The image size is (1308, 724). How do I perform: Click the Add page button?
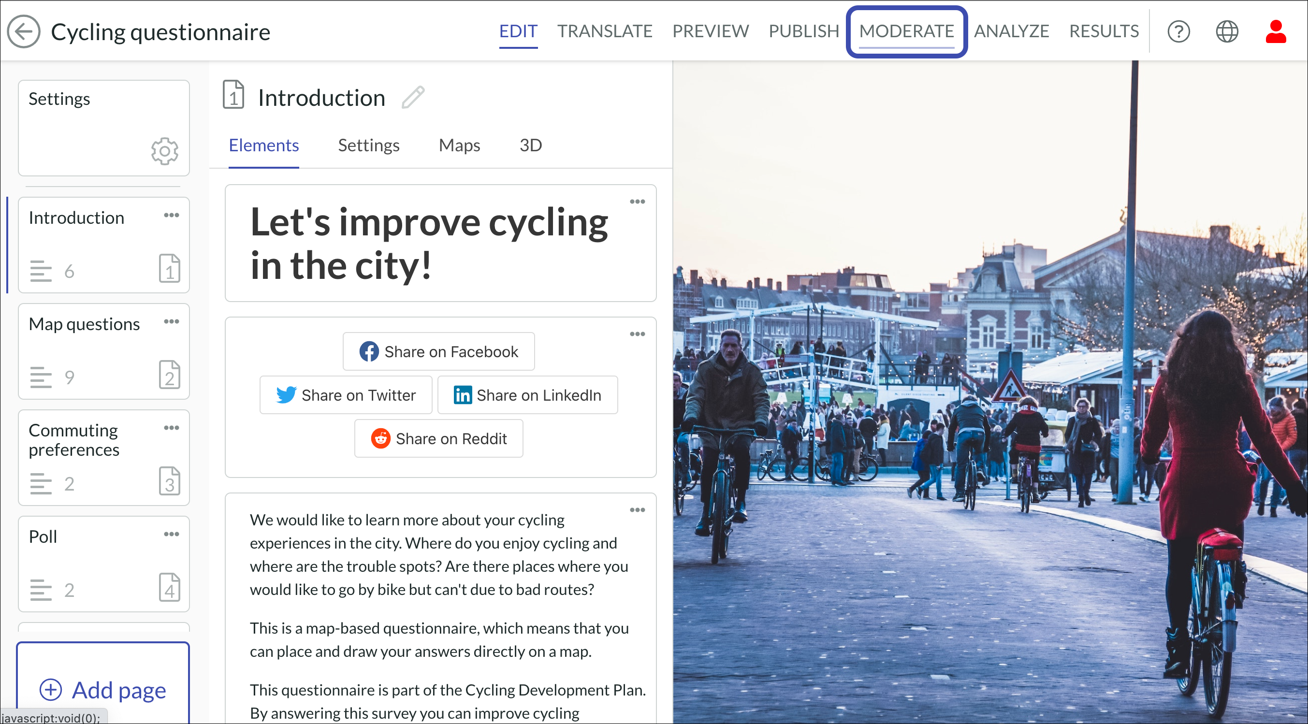click(103, 683)
